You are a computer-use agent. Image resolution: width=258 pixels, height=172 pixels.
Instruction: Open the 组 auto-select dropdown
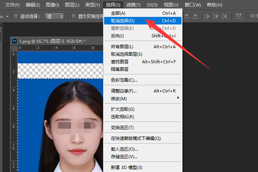point(54,16)
